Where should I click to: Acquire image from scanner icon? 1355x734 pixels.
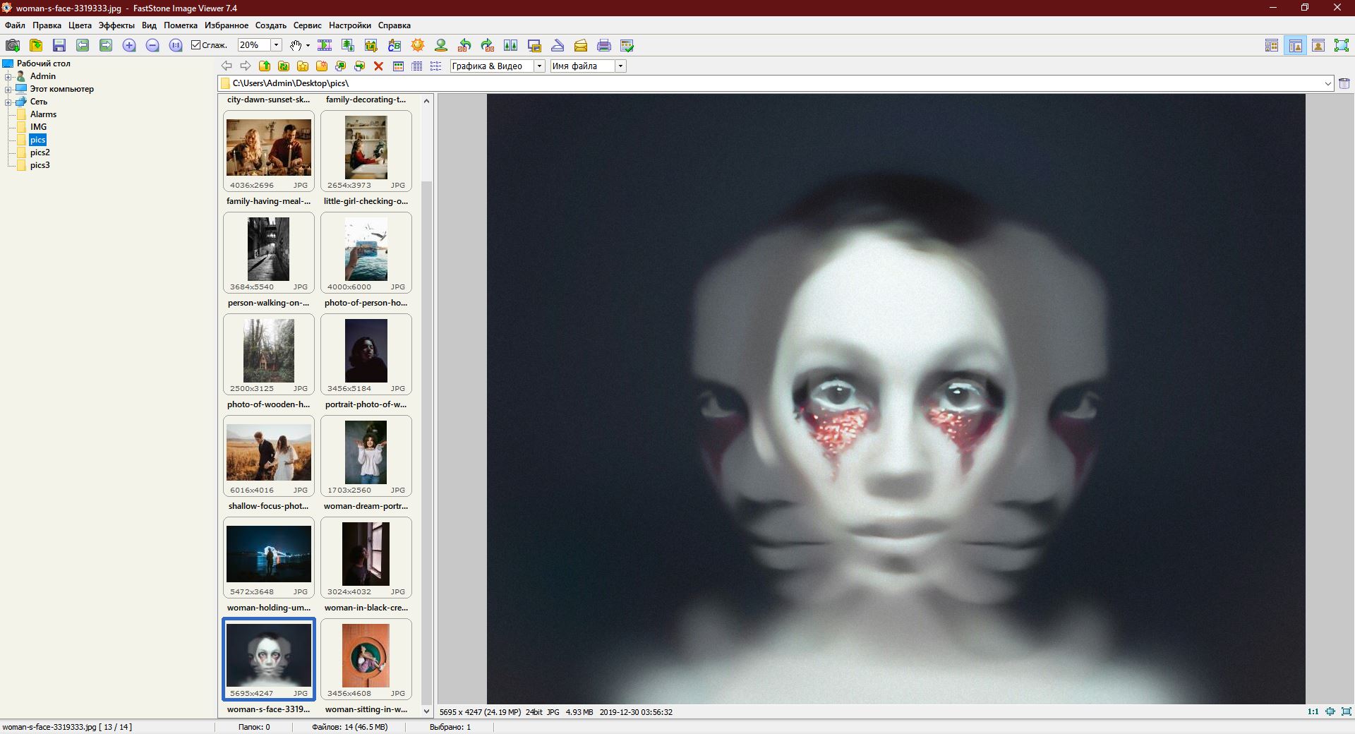(x=558, y=45)
